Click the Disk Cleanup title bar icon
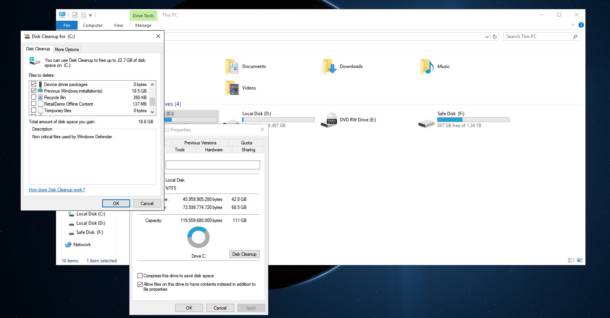Image resolution: width=610 pixels, height=318 pixels. tap(27, 36)
